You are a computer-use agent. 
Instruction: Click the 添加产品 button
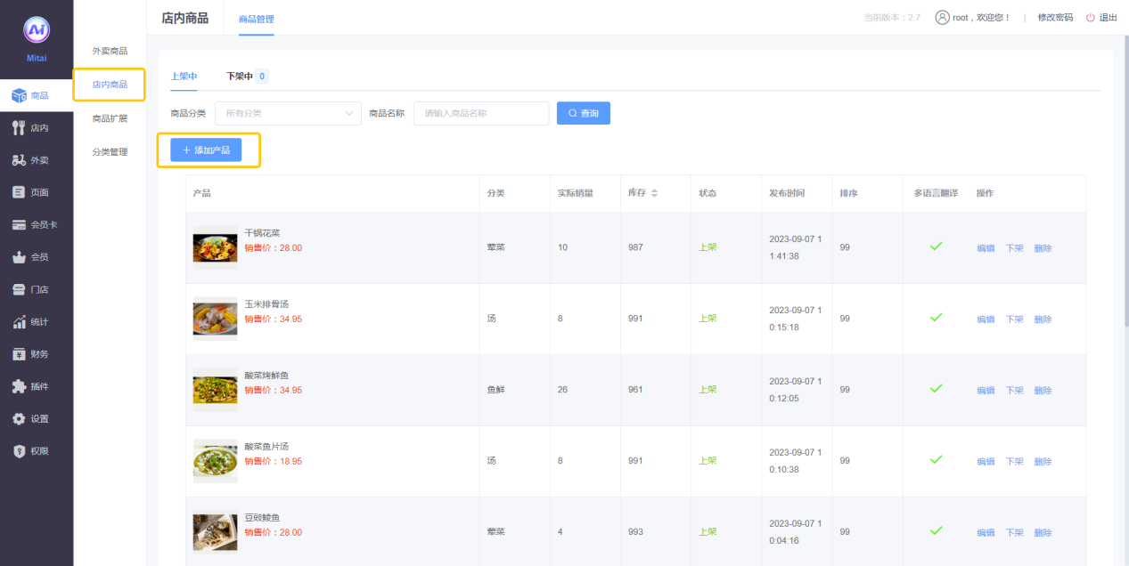coord(206,150)
